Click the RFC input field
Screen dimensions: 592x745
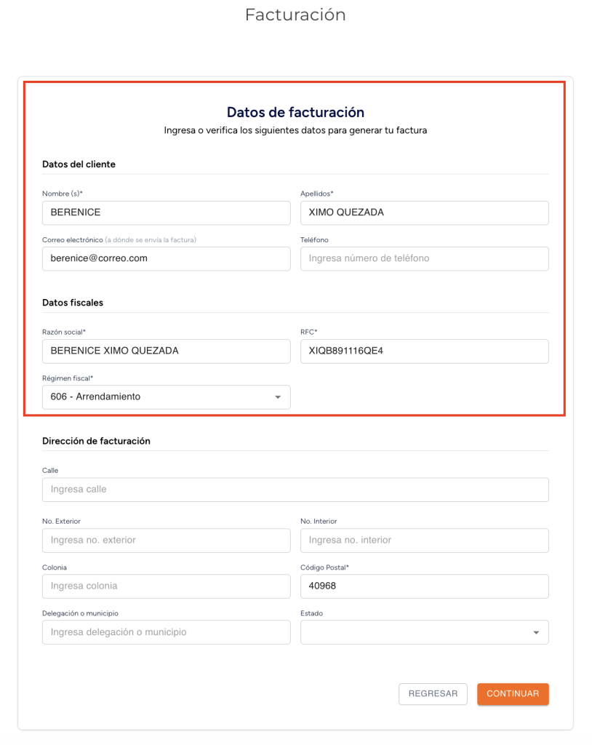click(x=424, y=351)
